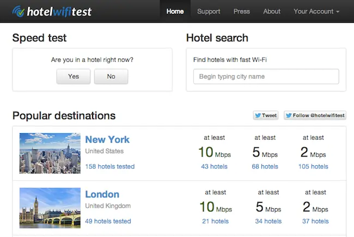Navigate to the About page
The image size is (354, 237).
pos(272,11)
